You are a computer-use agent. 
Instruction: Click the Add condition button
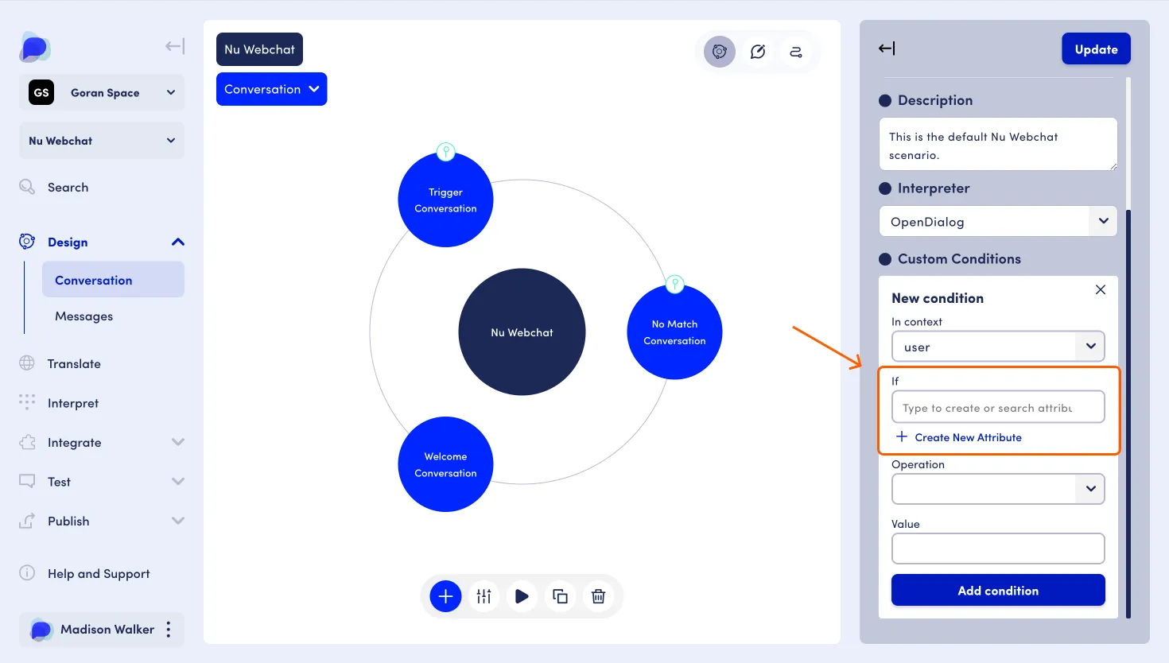[998, 591]
